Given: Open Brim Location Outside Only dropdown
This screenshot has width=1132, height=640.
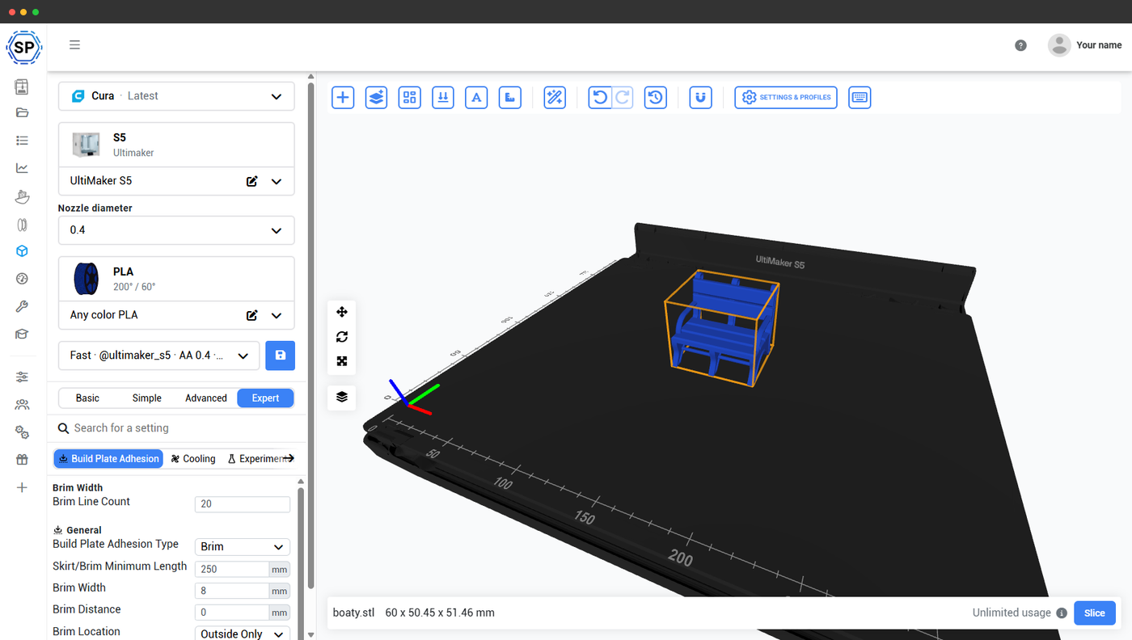Looking at the screenshot, I should (x=243, y=634).
